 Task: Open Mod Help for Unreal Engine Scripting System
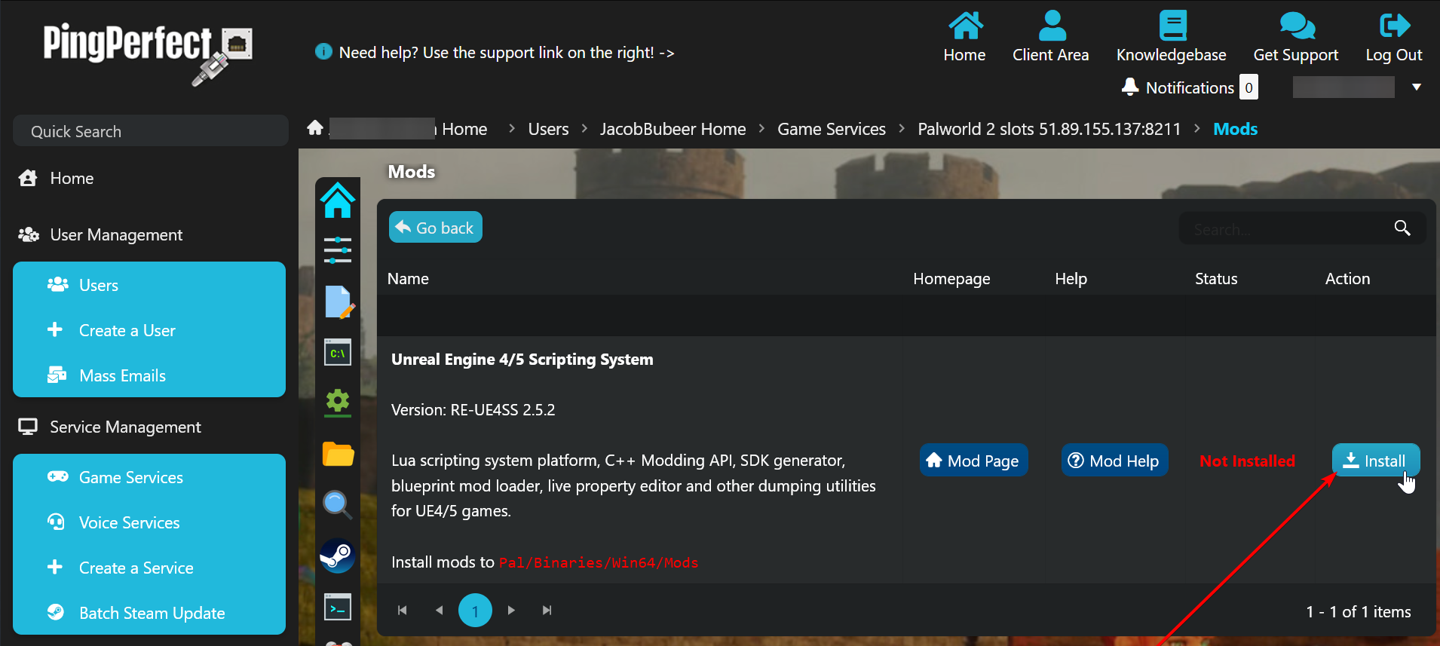(x=1114, y=461)
